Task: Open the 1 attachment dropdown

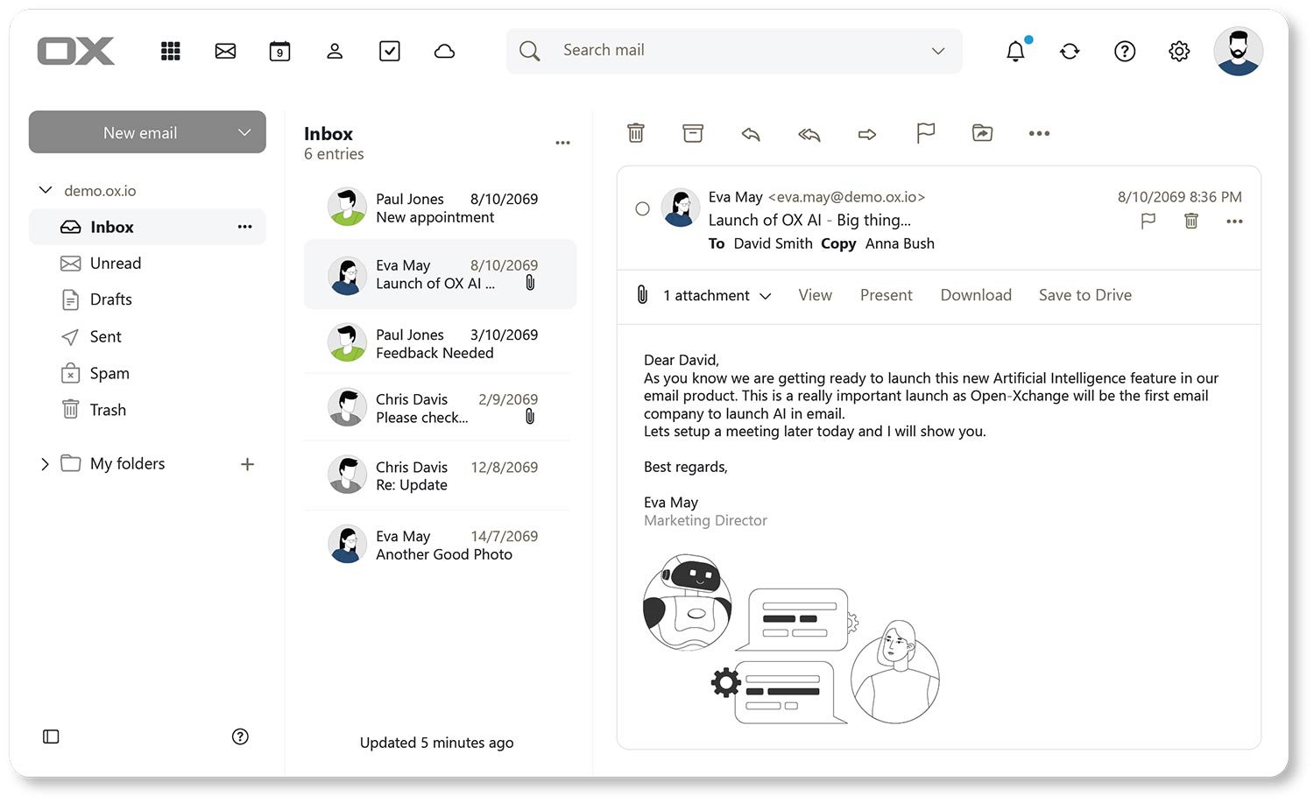Action: pyautogui.click(x=766, y=296)
